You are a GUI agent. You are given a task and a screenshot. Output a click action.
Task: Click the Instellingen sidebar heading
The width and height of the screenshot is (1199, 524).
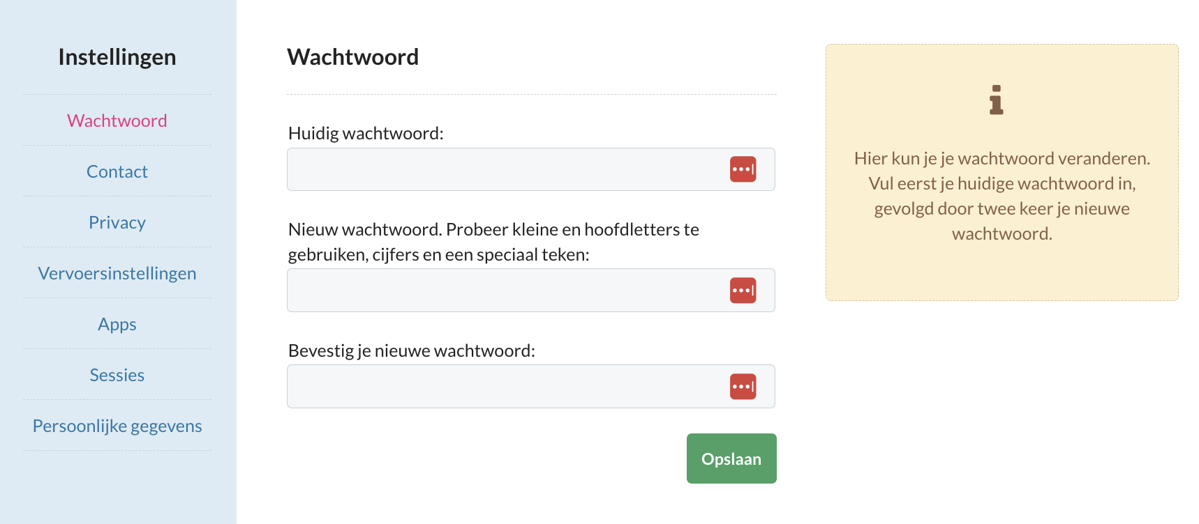click(x=117, y=57)
